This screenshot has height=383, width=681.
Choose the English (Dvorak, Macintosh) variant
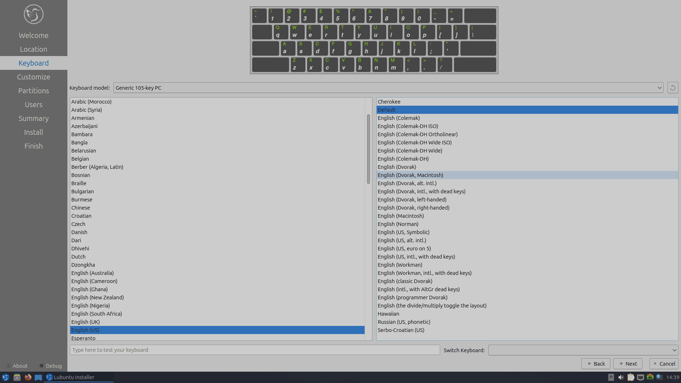(x=410, y=175)
